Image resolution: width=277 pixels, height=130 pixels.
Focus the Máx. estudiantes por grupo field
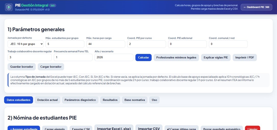click(65, 44)
